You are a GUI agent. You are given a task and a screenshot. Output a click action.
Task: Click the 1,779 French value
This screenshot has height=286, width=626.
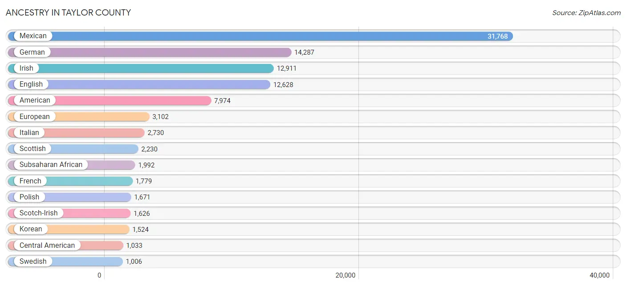click(144, 181)
